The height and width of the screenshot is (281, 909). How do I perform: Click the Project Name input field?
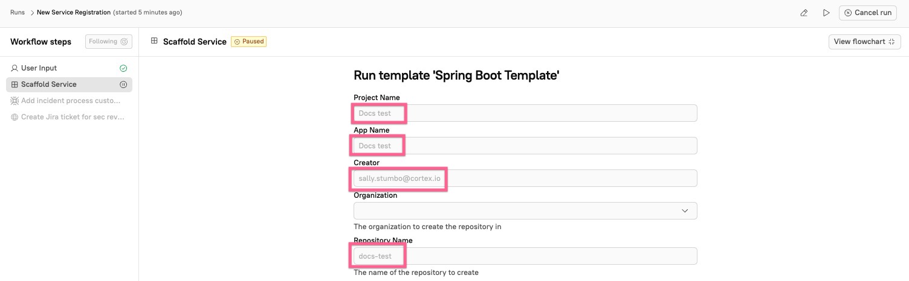pos(525,113)
